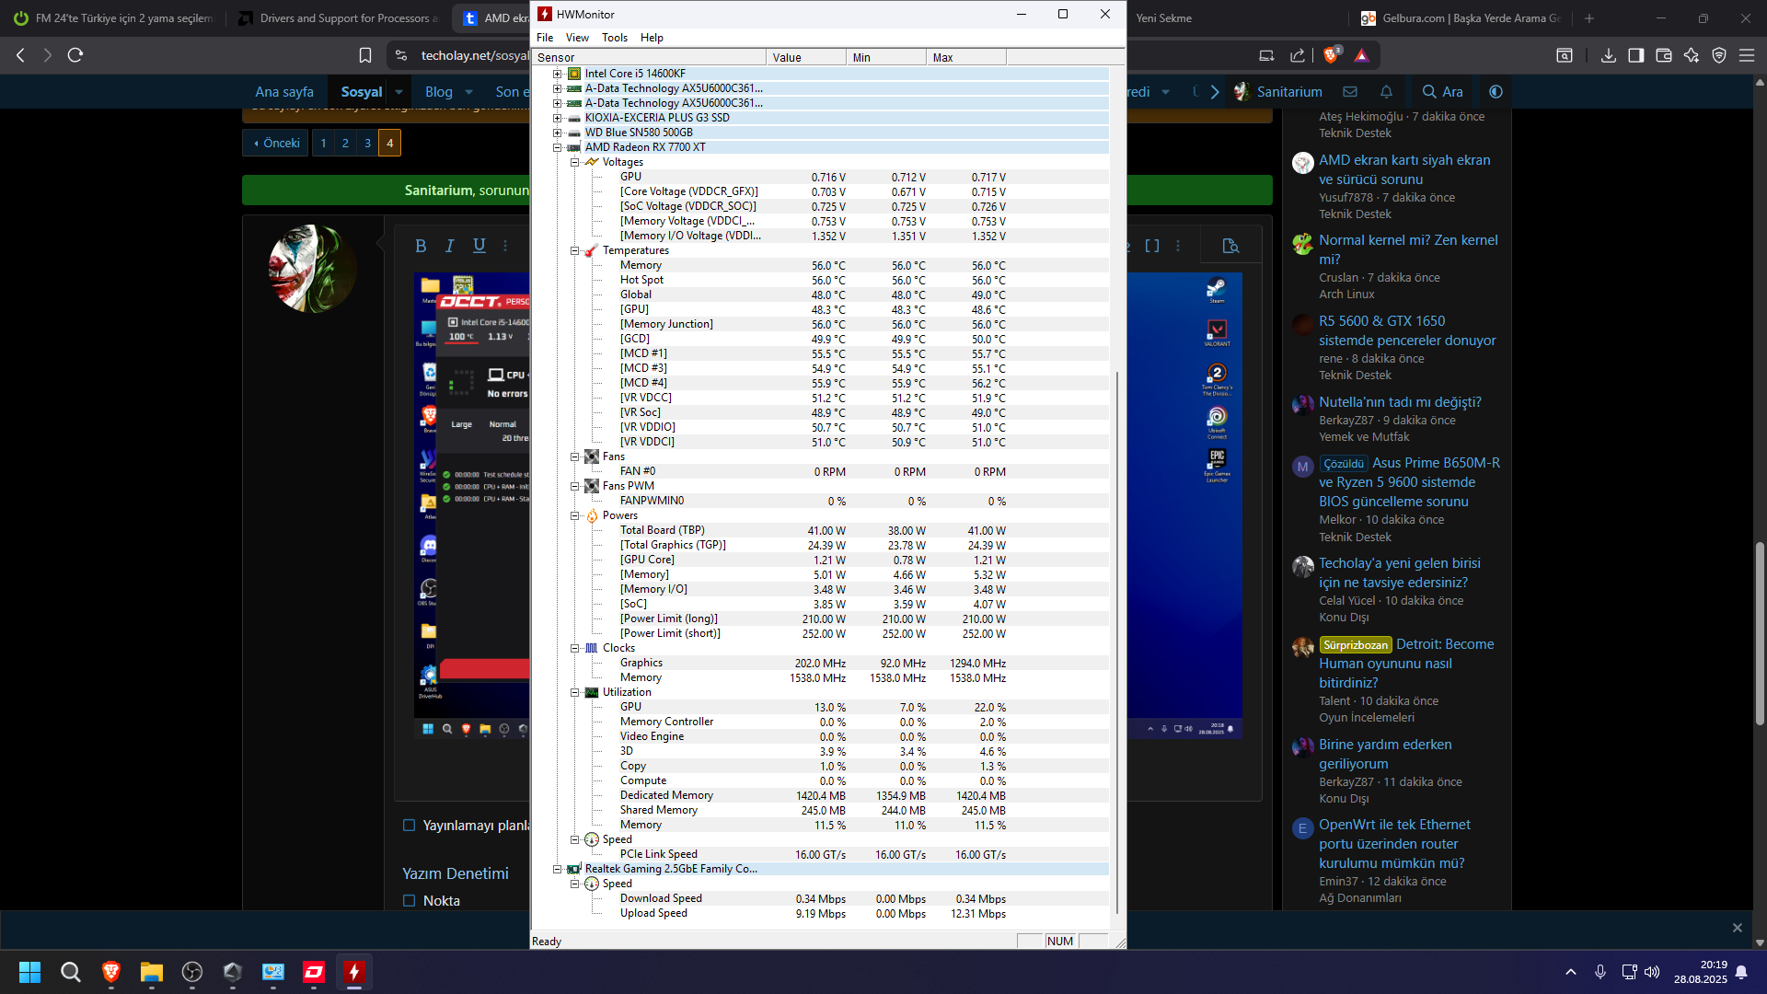The height and width of the screenshot is (994, 1767).
Task: Open File Explorer from the taskbar
Action: 152,972
